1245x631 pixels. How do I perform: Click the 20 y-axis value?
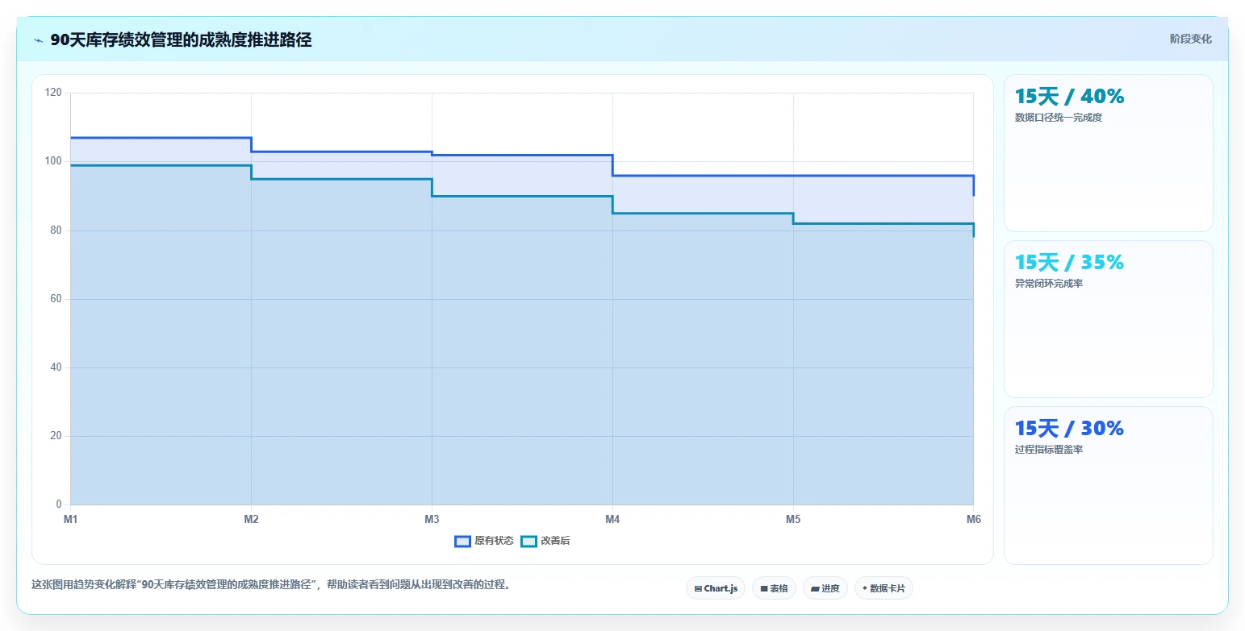point(56,436)
